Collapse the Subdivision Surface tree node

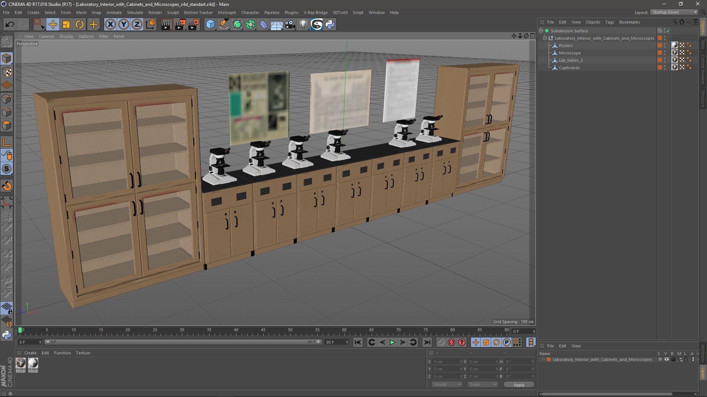(x=541, y=31)
